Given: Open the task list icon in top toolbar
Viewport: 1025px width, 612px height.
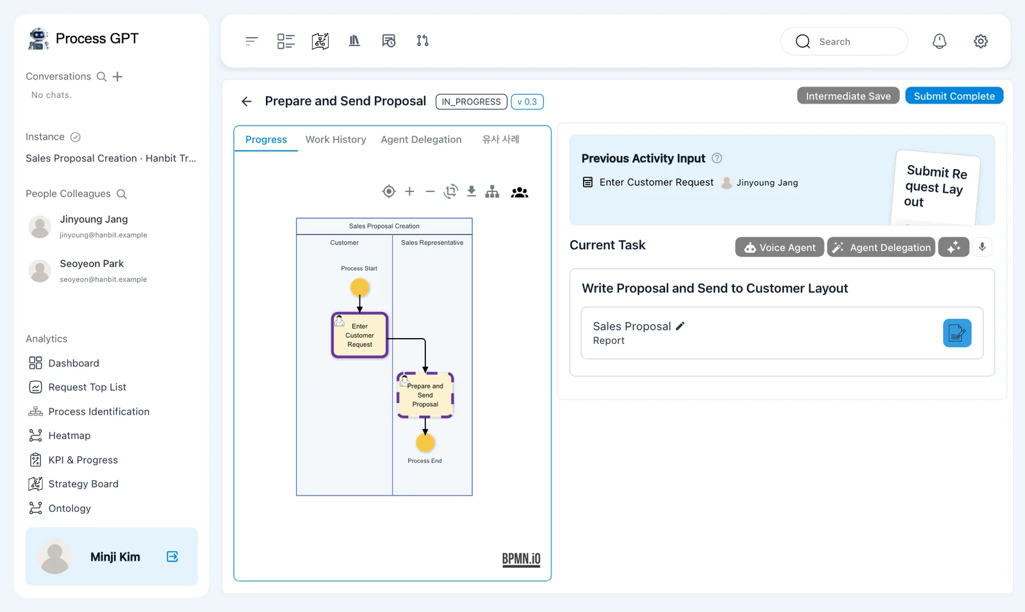Looking at the screenshot, I should pyautogui.click(x=286, y=41).
